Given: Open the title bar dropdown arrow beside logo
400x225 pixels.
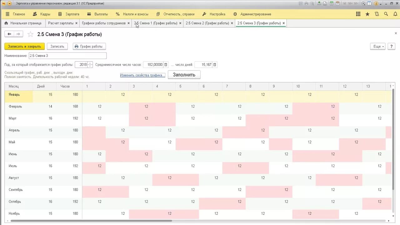Looking at the screenshot, I should tap(9, 3).
